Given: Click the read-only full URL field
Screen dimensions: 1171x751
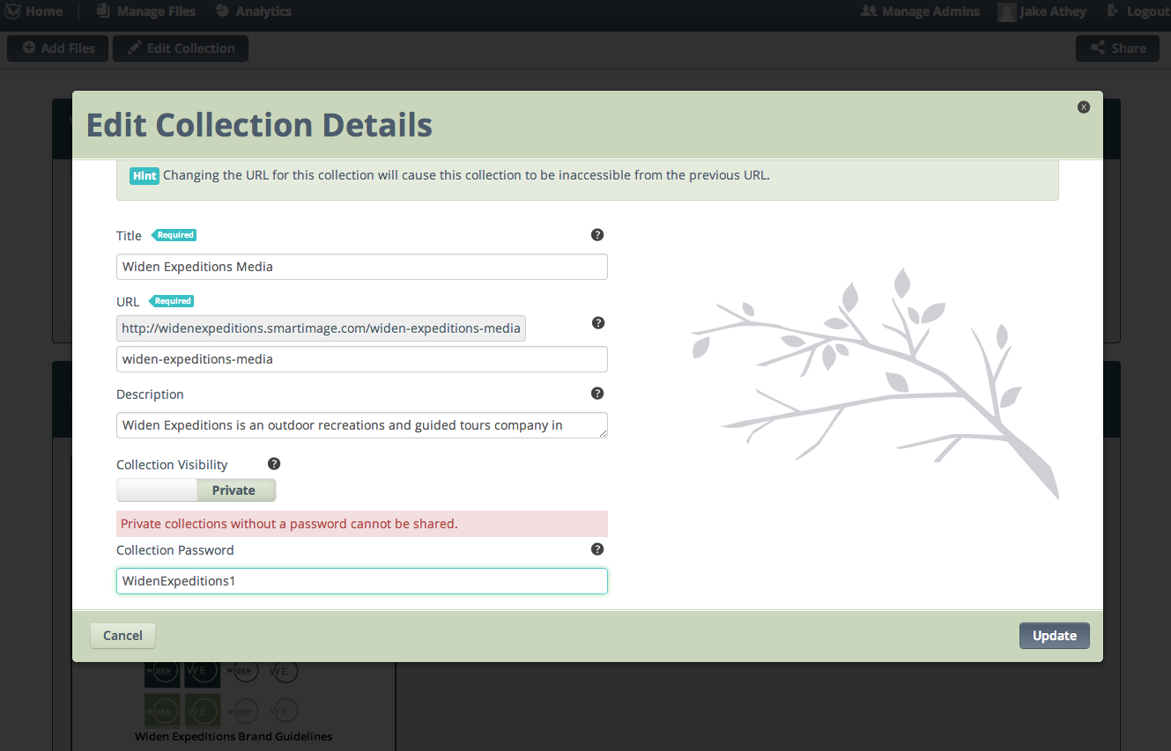Looking at the screenshot, I should (x=321, y=328).
